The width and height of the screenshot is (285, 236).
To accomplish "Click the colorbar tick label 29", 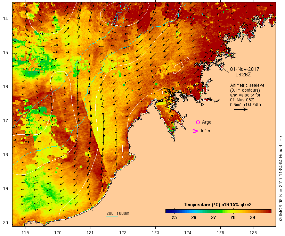I will pyautogui.click(x=252, y=218).
